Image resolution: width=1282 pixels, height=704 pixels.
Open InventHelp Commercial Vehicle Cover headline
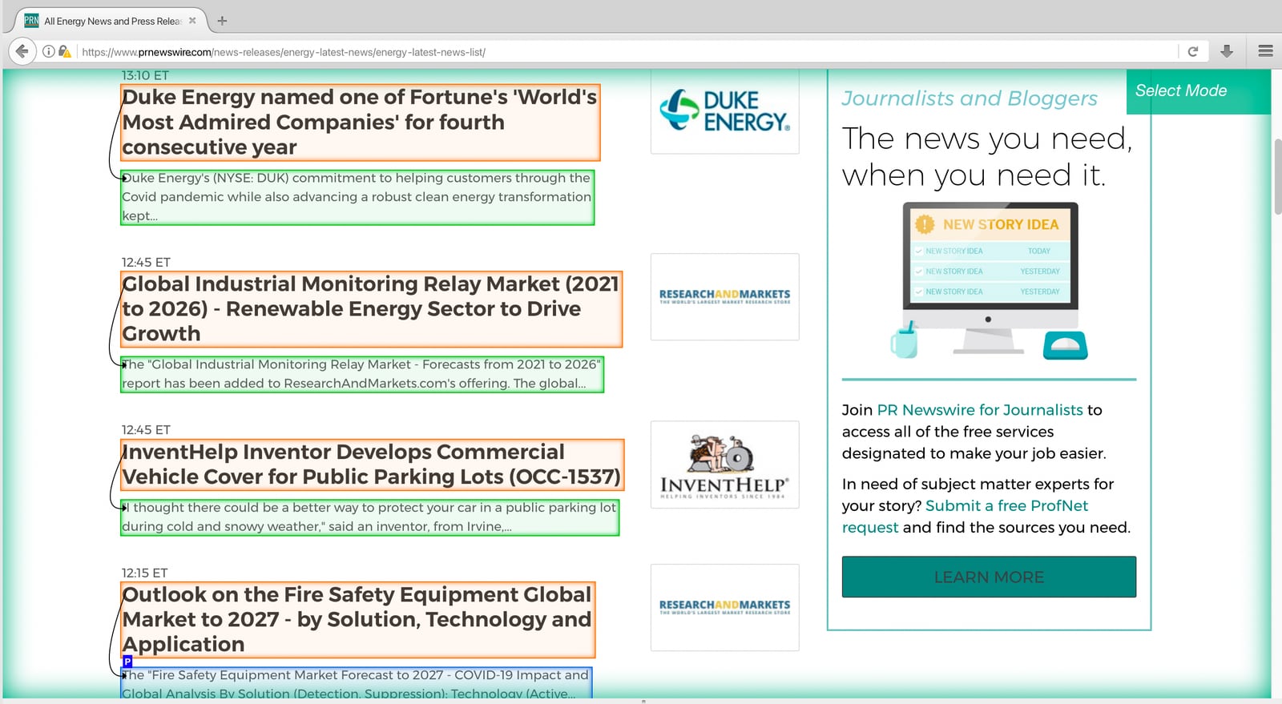(x=372, y=465)
